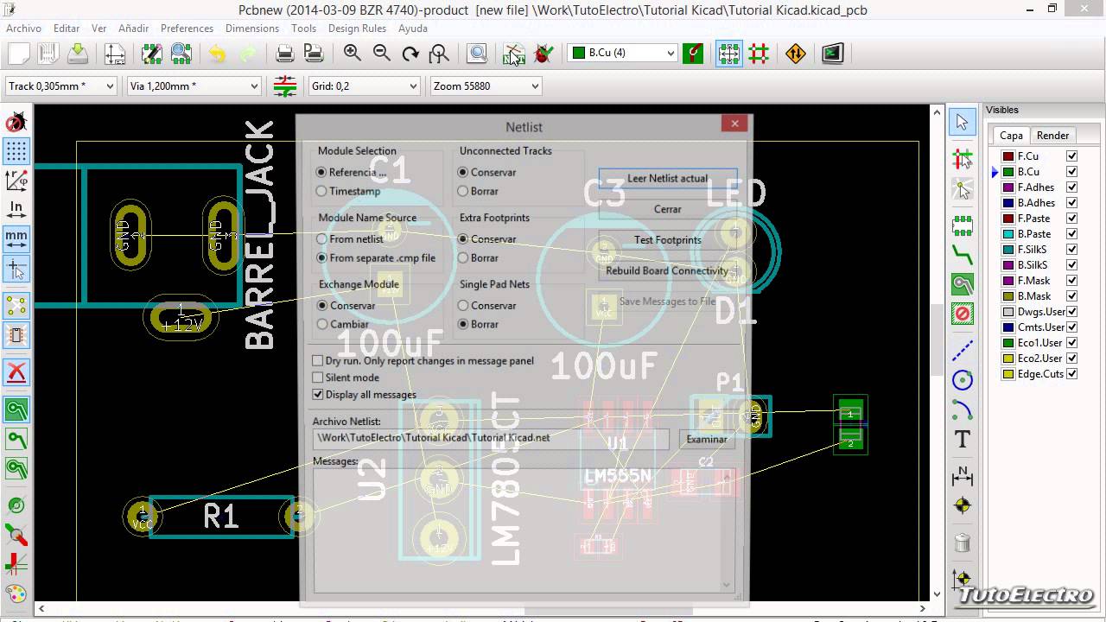Open the scripting console icon
Screen dimensions: 1106x622
click(x=833, y=54)
